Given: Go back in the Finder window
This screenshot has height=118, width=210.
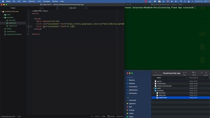Looking at the screenshot, I should (156, 72).
